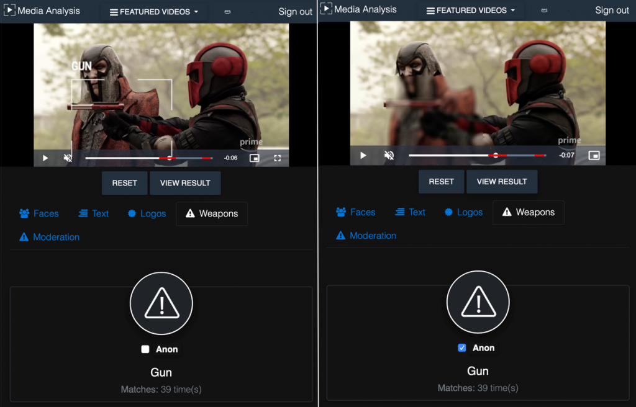Click Sign out in the left panel
Screen dimensions: 636x407
tap(295, 12)
